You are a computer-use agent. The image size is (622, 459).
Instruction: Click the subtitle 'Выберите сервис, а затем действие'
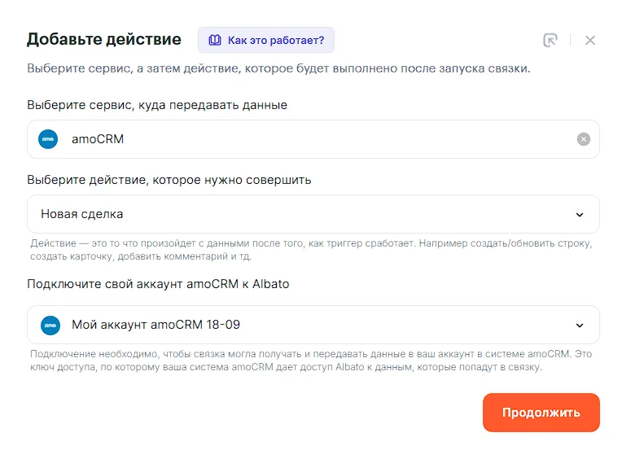point(278,68)
